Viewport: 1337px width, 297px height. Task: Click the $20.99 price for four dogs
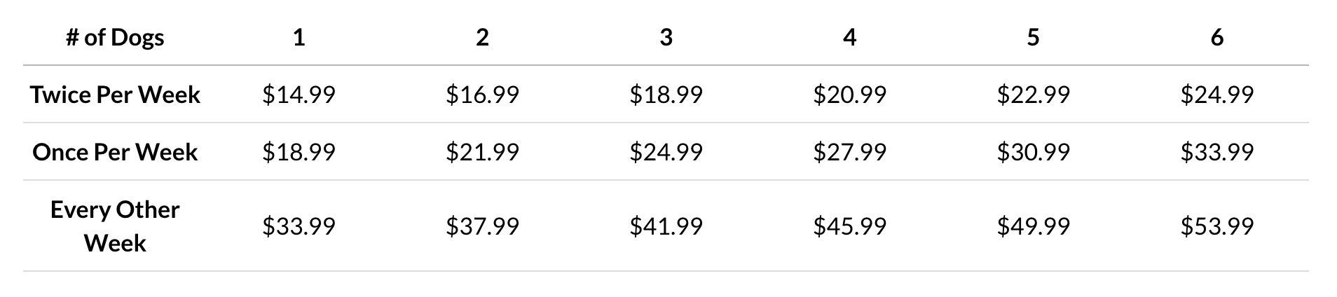849,95
